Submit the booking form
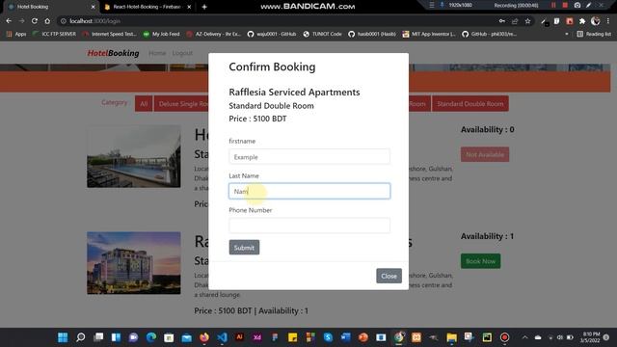 click(244, 248)
